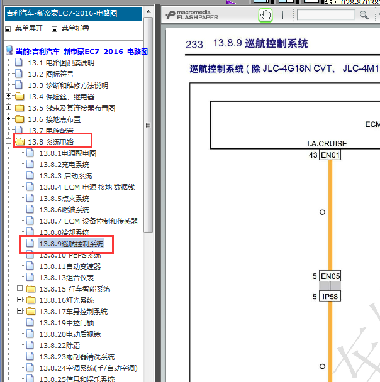Open 13.8.3 启动系统
This screenshot has width=380, height=382.
pos(65,176)
